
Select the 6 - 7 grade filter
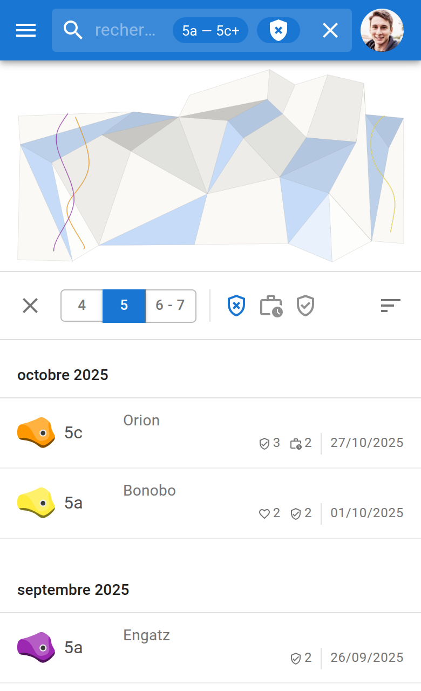click(x=170, y=306)
